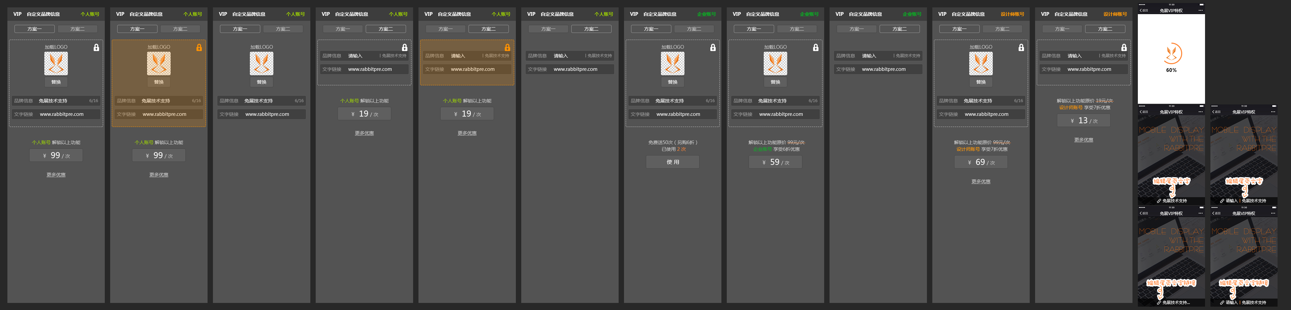Open 更多优惠 link under the ¥13 price
Screen dimensions: 1291x310
(1083, 140)
